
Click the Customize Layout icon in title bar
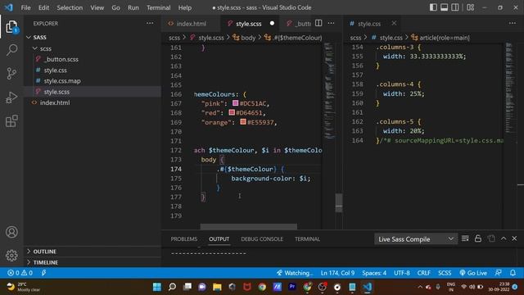(x=470, y=7)
